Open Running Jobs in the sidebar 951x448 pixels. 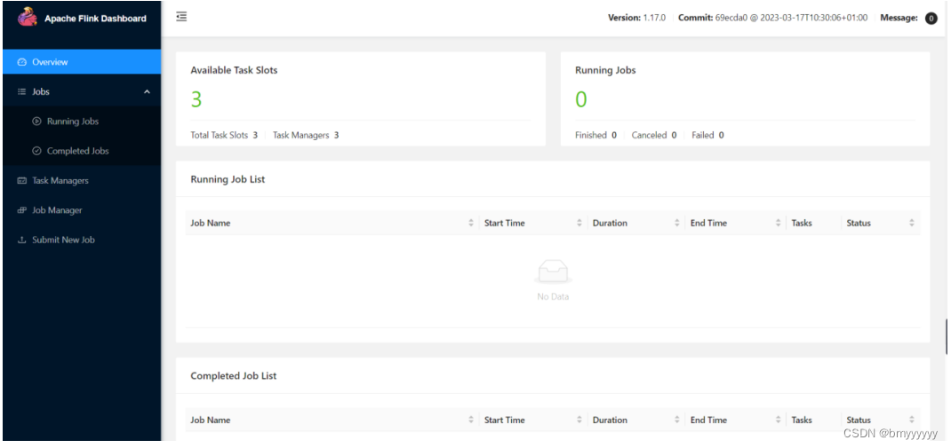point(82,121)
